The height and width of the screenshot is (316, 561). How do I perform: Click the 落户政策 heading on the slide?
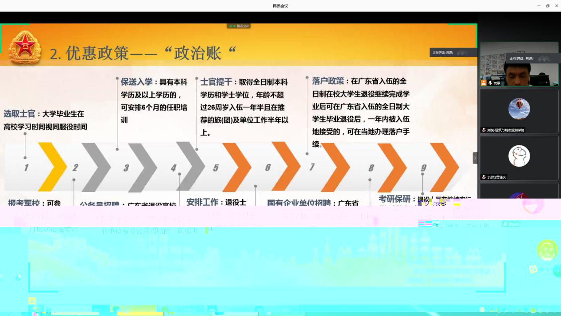(x=328, y=81)
